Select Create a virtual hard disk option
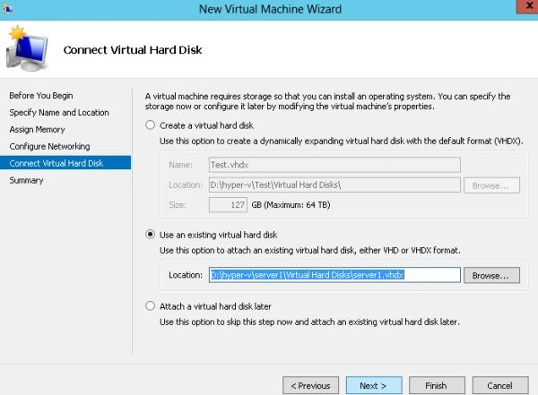 tap(151, 125)
